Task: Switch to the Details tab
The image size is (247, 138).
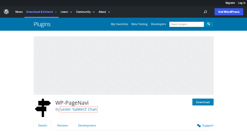Action: pos(43,125)
